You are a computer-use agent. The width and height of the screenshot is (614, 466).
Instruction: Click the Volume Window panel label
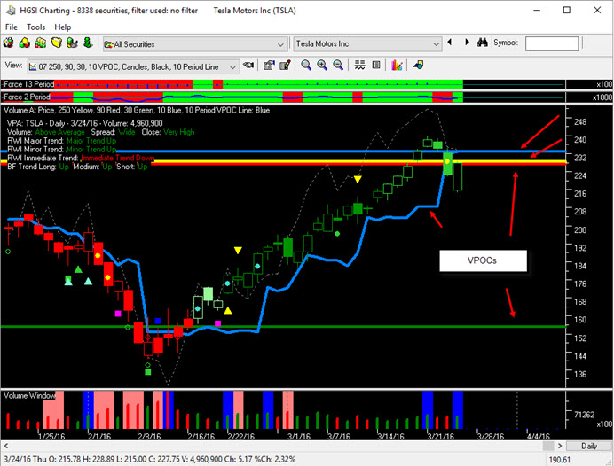(x=30, y=396)
